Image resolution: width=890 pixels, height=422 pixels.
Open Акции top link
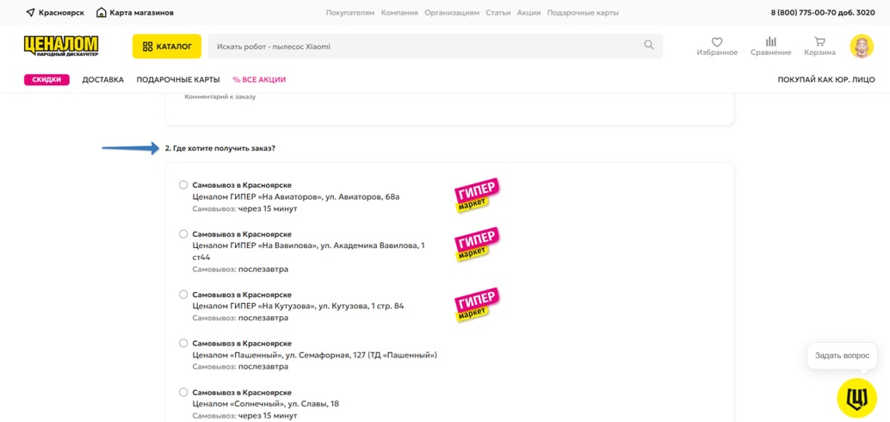pyautogui.click(x=528, y=13)
